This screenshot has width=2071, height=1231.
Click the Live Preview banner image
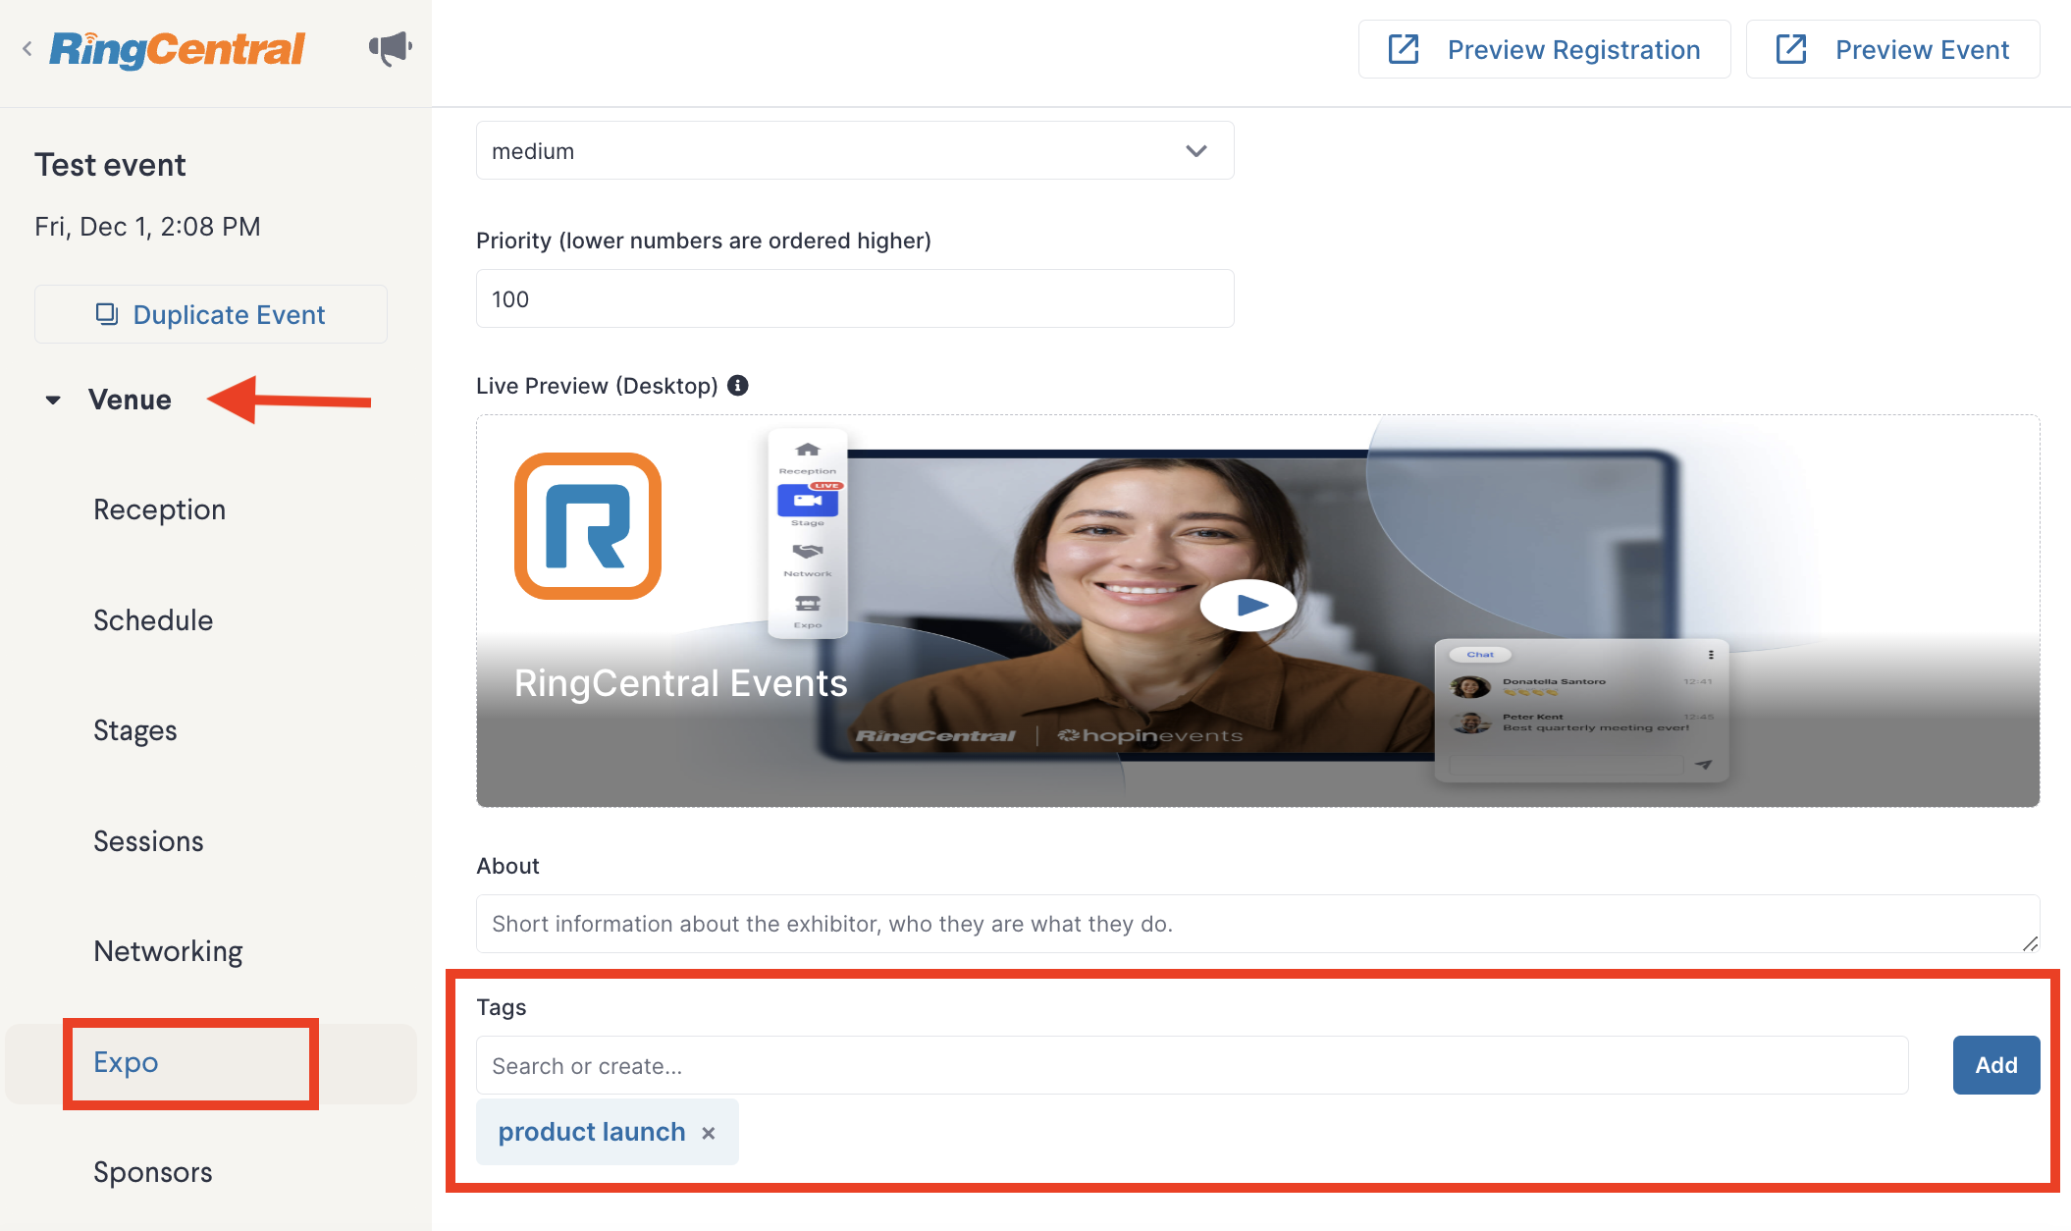1257,611
